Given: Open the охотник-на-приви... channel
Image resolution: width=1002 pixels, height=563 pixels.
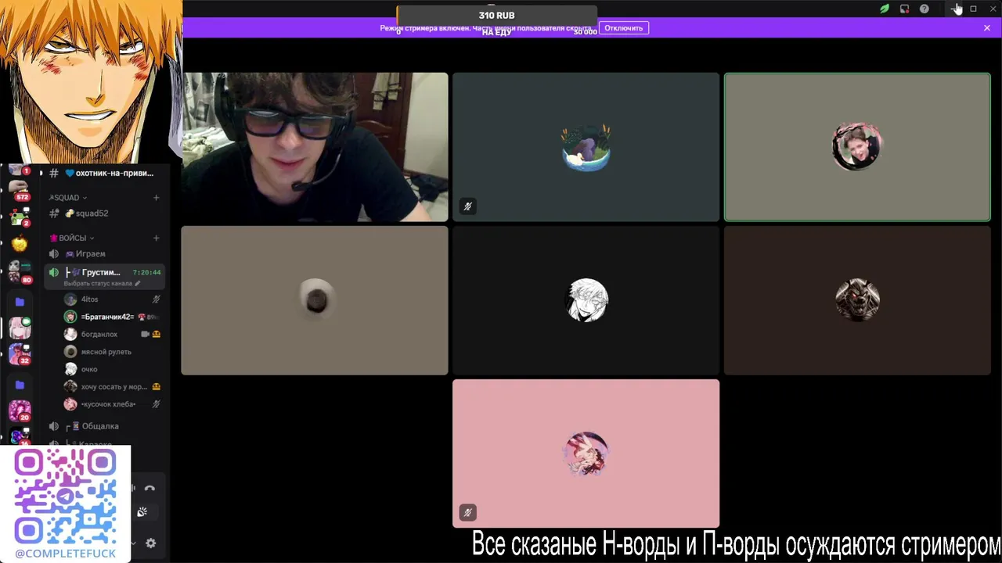Looking at the screenshot, I should tap(104, 173).
